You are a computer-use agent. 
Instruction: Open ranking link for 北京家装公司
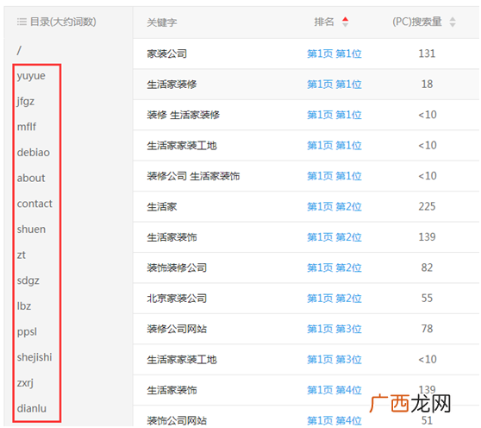(334, 298)
